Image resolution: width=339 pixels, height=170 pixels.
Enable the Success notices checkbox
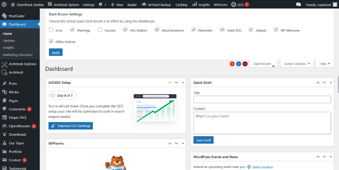coord(100,30)
